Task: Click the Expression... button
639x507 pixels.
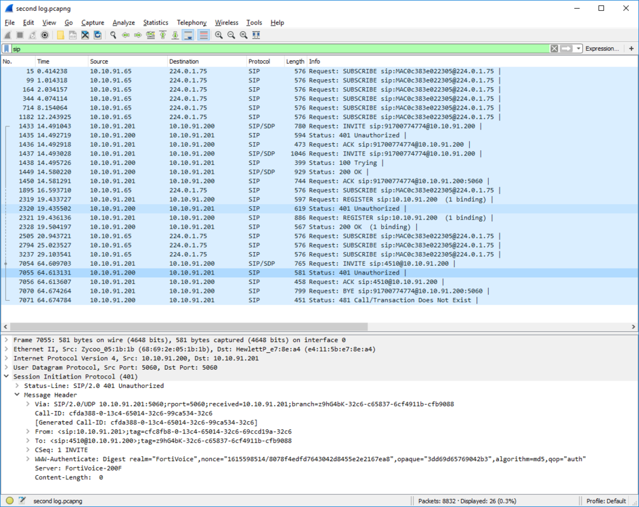Action: pos(602,49)
